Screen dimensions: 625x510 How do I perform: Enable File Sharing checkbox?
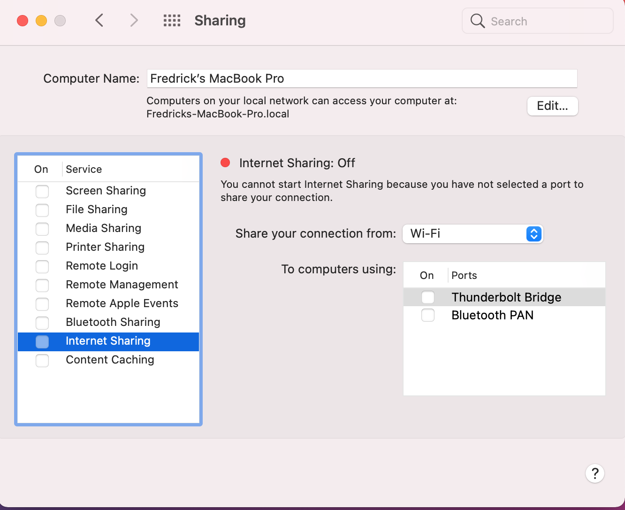(x=42, y=210)
